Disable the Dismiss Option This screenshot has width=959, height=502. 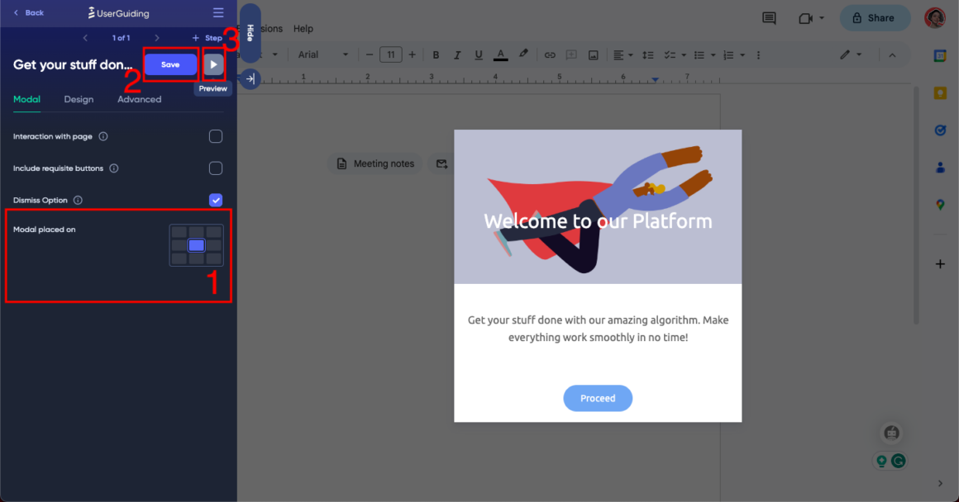pos(216,200)
